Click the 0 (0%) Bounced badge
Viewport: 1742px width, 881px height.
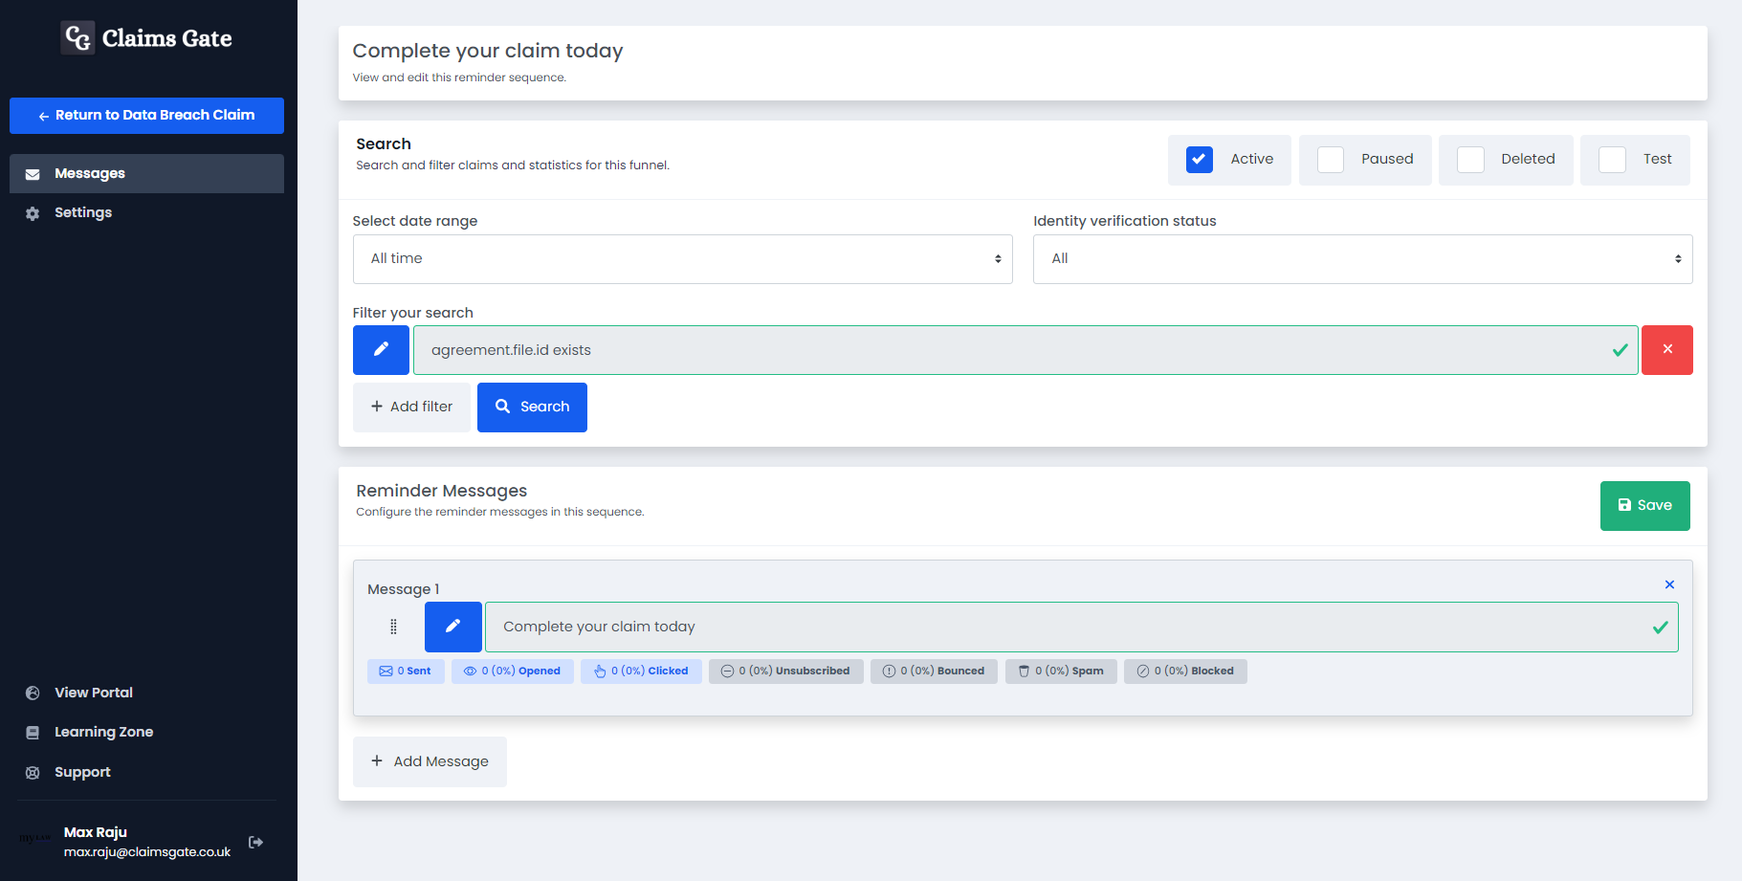(x=934, y=672)
